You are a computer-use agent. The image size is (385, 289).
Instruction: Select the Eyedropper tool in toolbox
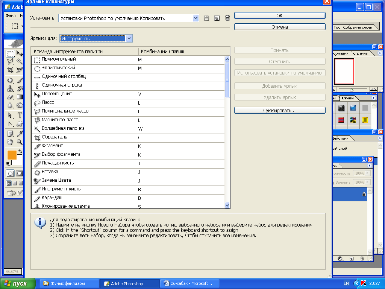point(20,134)
